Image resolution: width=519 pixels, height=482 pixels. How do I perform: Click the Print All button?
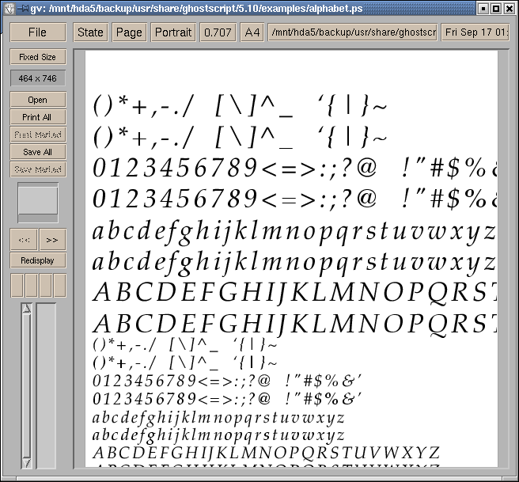[37, 117]
